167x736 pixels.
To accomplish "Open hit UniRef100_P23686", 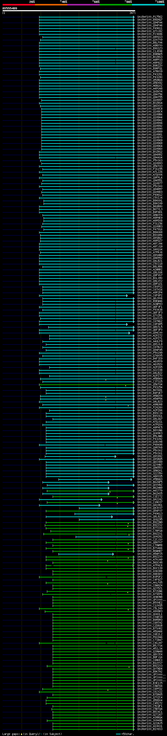I will (150, 34).
